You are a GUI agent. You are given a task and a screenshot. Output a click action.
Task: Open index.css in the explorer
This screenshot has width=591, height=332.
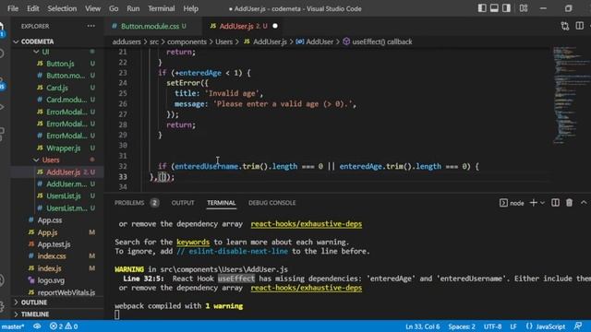tap(52, 256)
